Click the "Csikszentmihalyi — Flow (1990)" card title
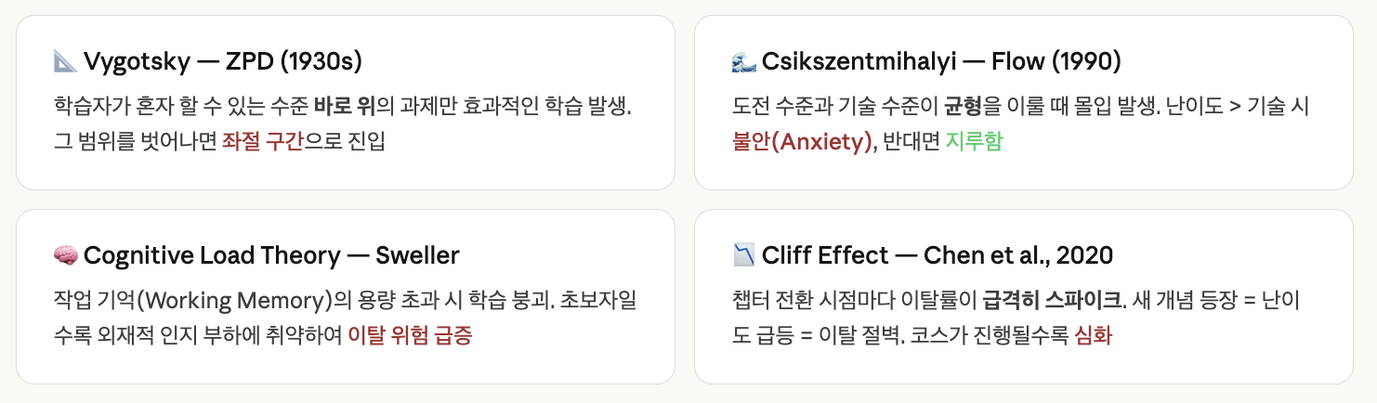The width and height of the screenshot is (1377, 403). point(941,62)
